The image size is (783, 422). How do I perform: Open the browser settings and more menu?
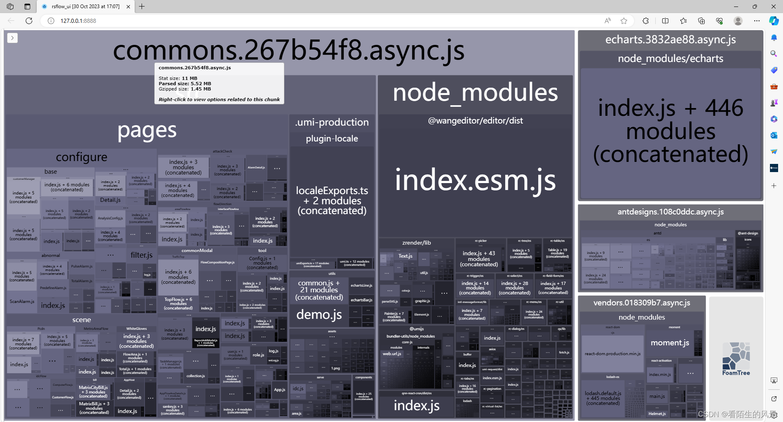pyautogui.click(x=757, y=21)
